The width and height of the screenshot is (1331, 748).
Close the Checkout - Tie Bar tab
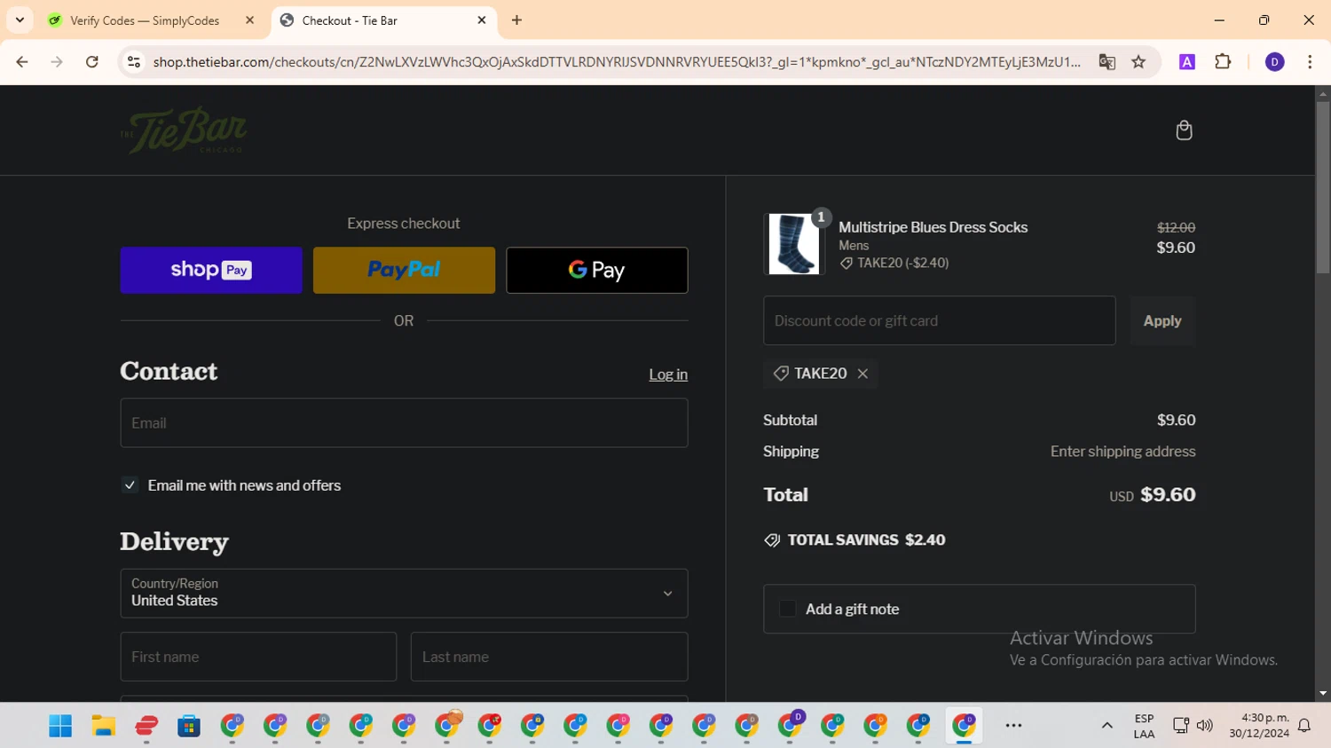[x=482, y=20]
